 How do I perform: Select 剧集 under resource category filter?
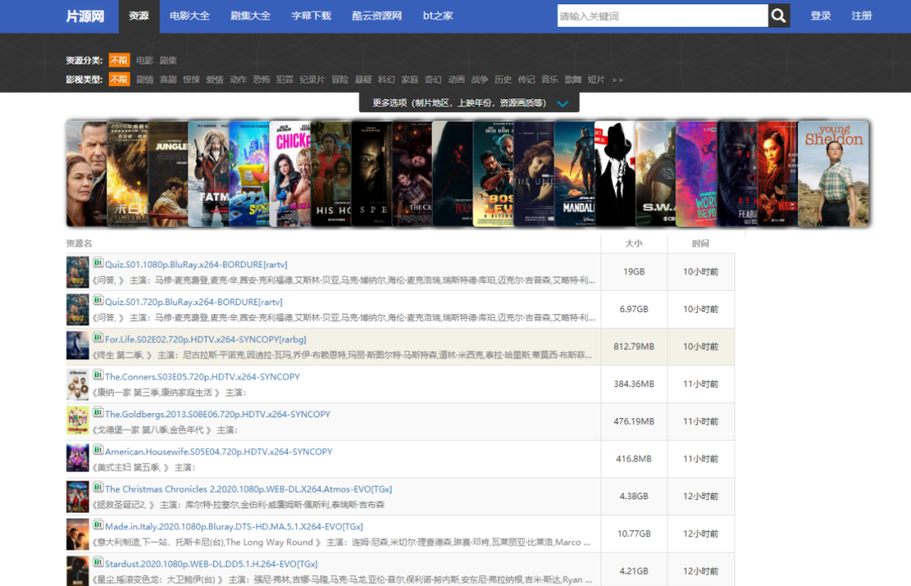168,61
